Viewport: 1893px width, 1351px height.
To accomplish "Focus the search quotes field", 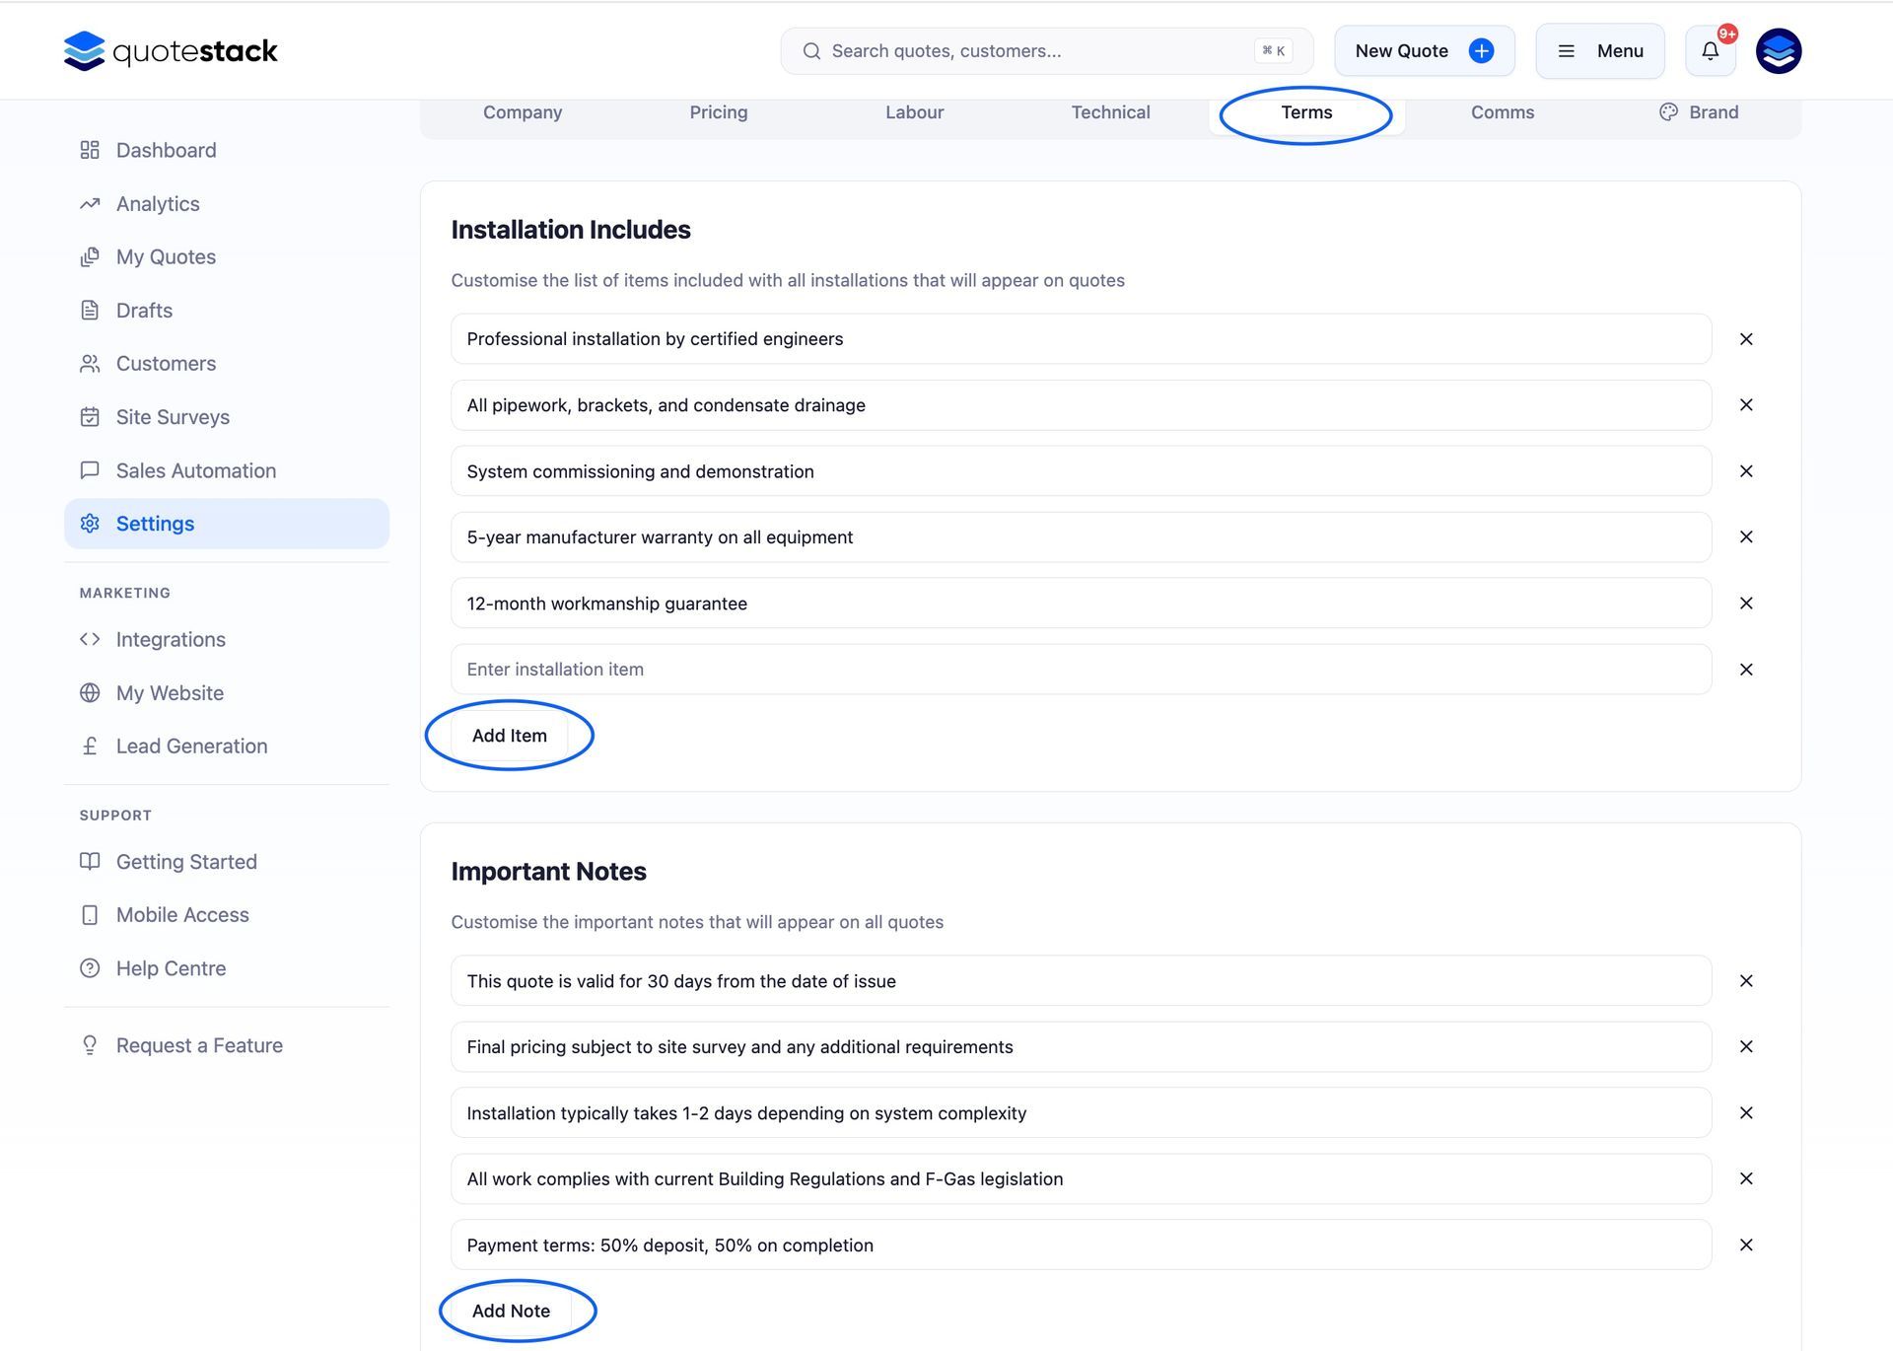I will tap(1035, 51).
